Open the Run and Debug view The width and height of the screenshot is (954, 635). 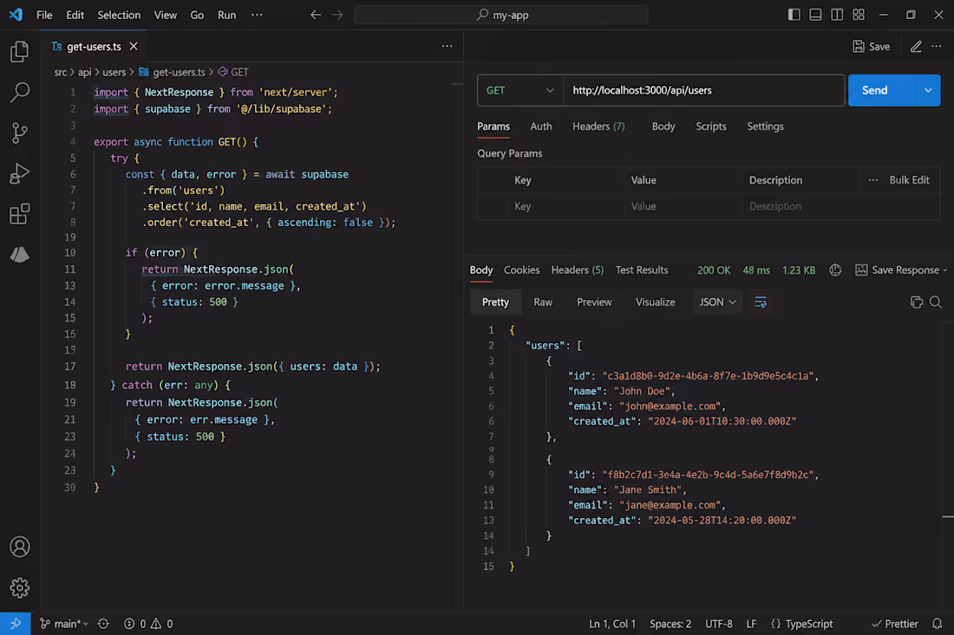(x=19, y=173)
